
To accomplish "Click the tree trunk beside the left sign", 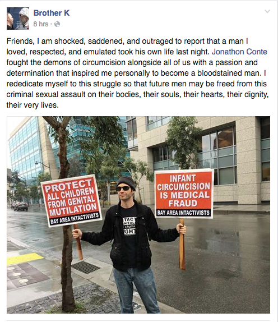I will tap(67, 267).
